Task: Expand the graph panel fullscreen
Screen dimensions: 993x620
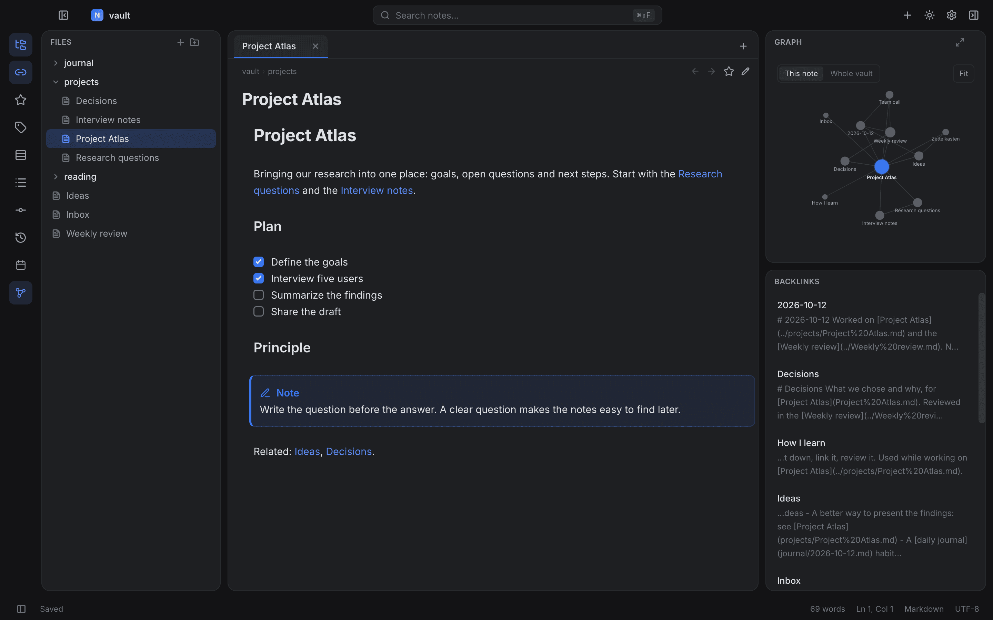Action: point(960,42)
